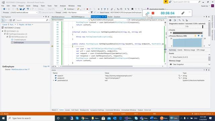Click Show Events (2 of 2)

(180, 57)
